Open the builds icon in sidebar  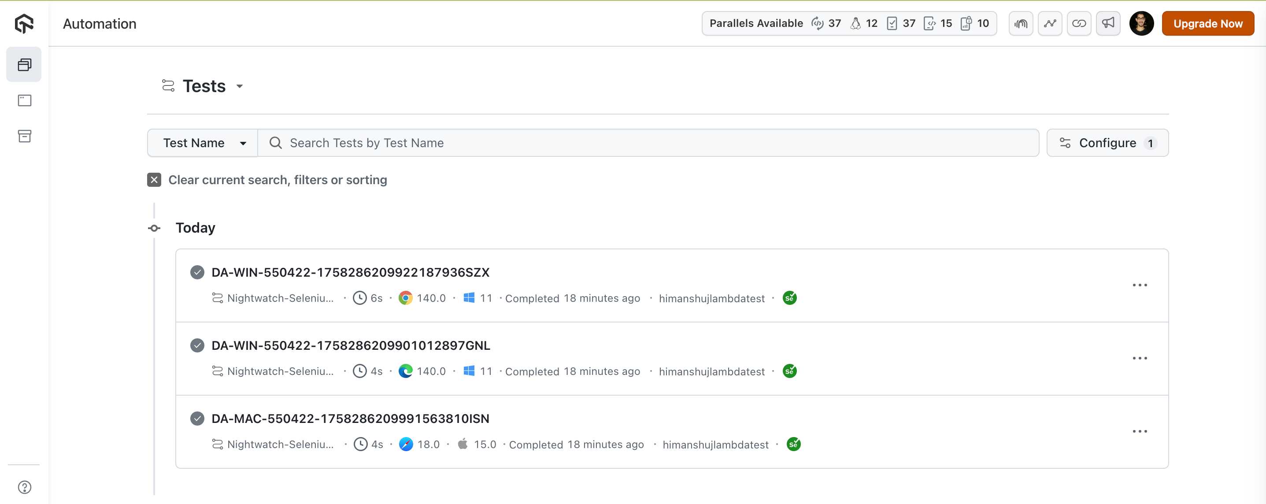pos(24,64)
